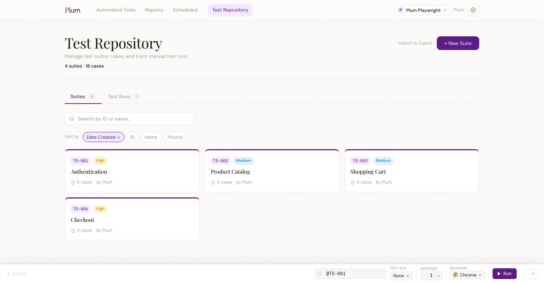Screen dimensions: 544x283
Task: Open the Test Run None dropdown
Action: click(401, 275)
